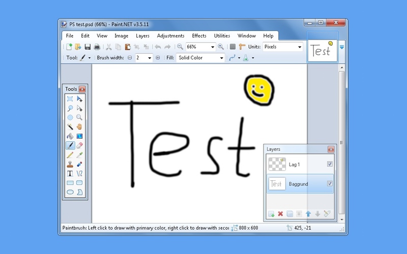Click the blue Move Layer Up arrow
Viewport: 407px width, 254px height.
point(308,214)
